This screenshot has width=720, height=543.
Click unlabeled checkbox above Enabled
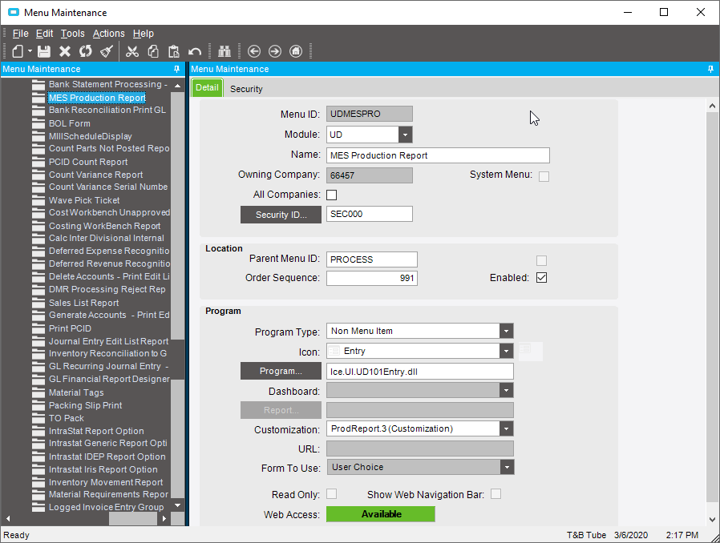click(x=541, y=260)
